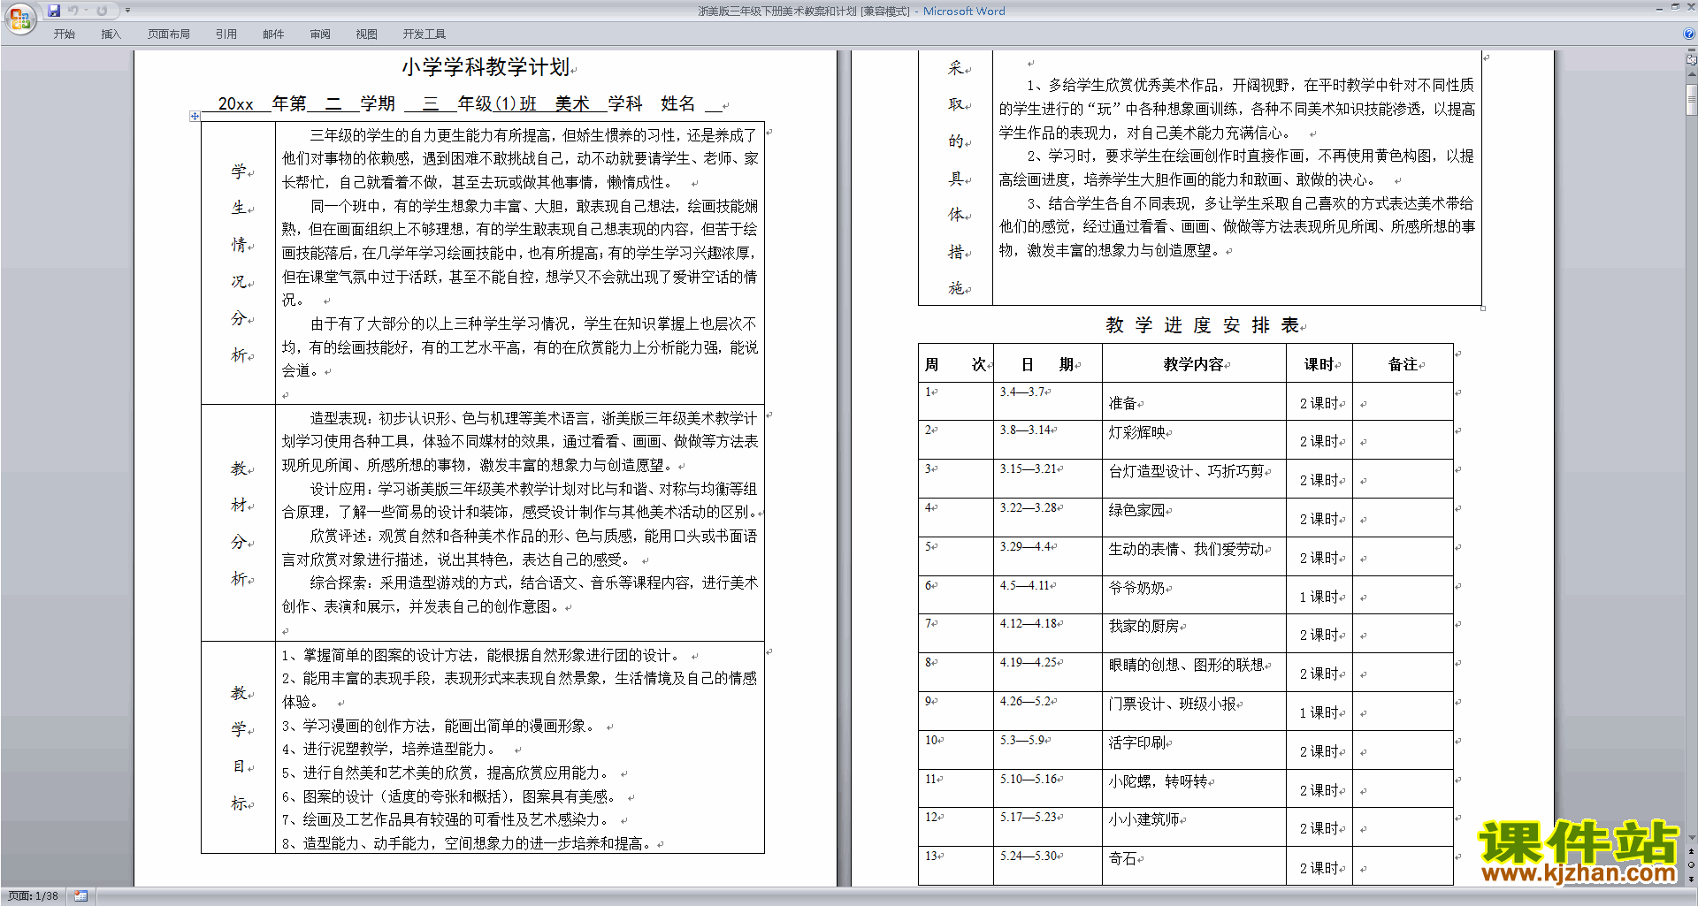Click the date cell 3.4—3.7
The height and width of the screenshot is (906, 1698).
(1047, 402)
